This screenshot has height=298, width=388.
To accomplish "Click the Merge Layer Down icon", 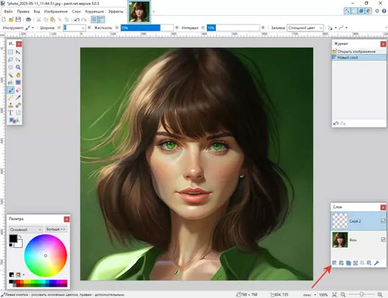I will [355, 263].
